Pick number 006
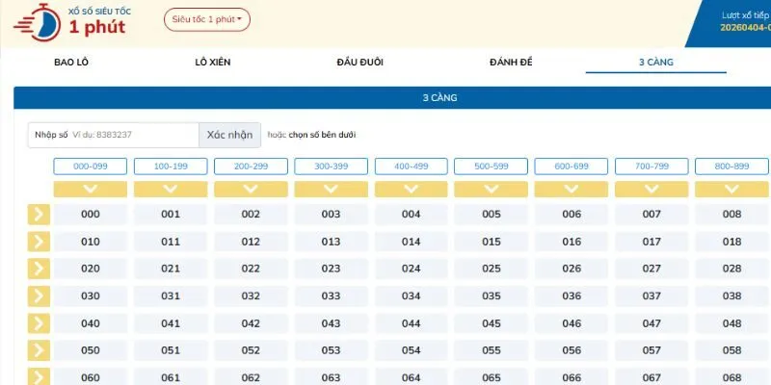Screen dimensions: 771x385 click(572, 215)
